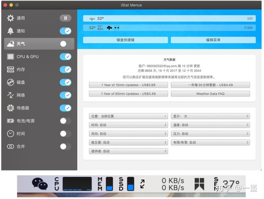Click the network arrows icon in sidebar
The width and height of the screenshot is (264, 199).
[11, 95]
